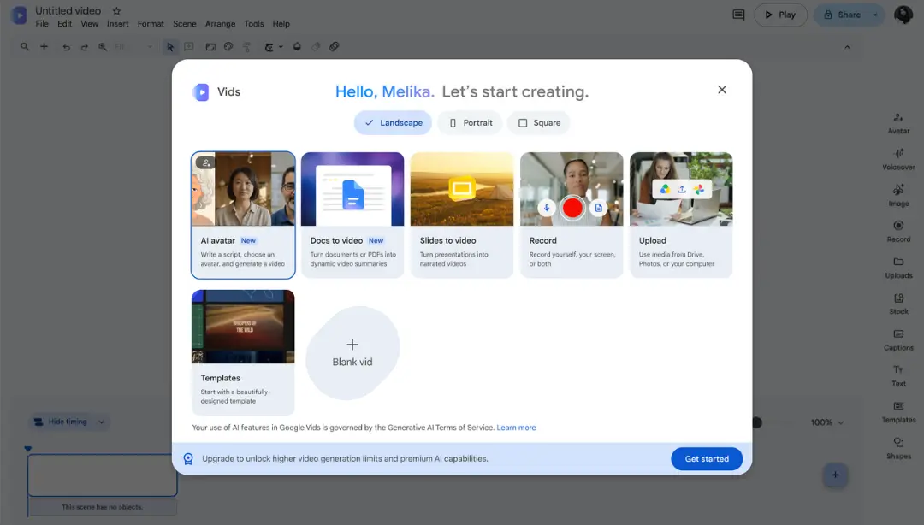Select the Landscape orientation chip

tap(393, 122)
